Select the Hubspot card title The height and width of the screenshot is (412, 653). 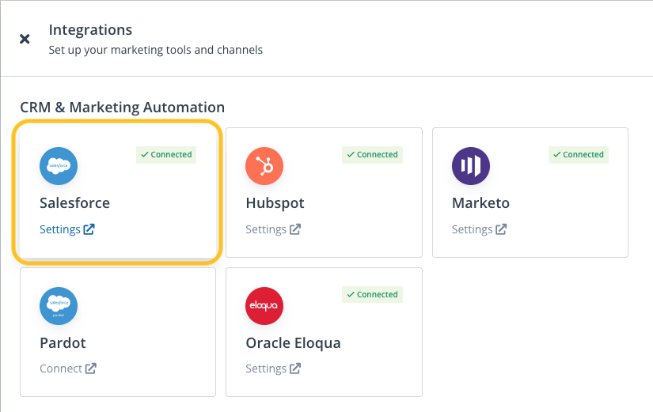pos(275,203)
